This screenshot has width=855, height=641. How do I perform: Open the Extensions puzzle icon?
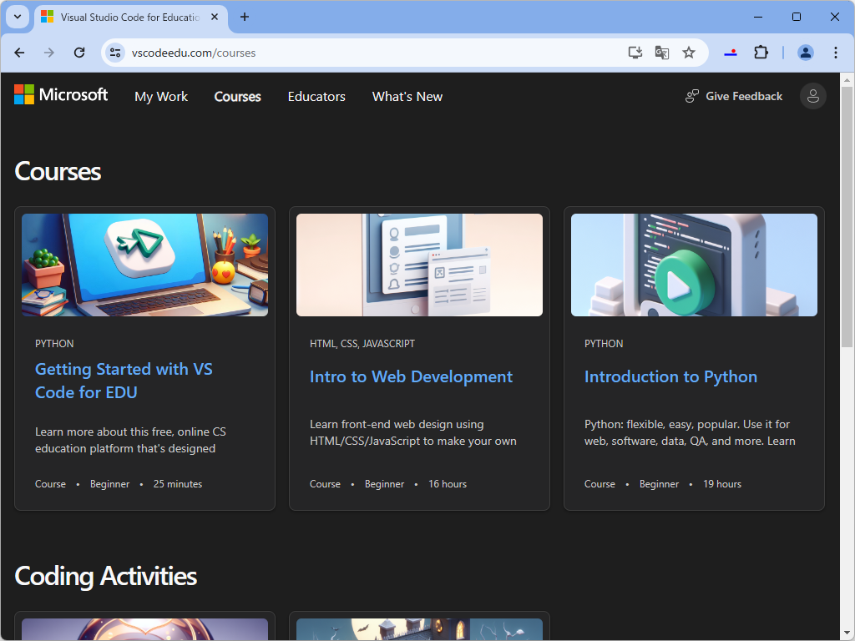click(x=761, y=53)
